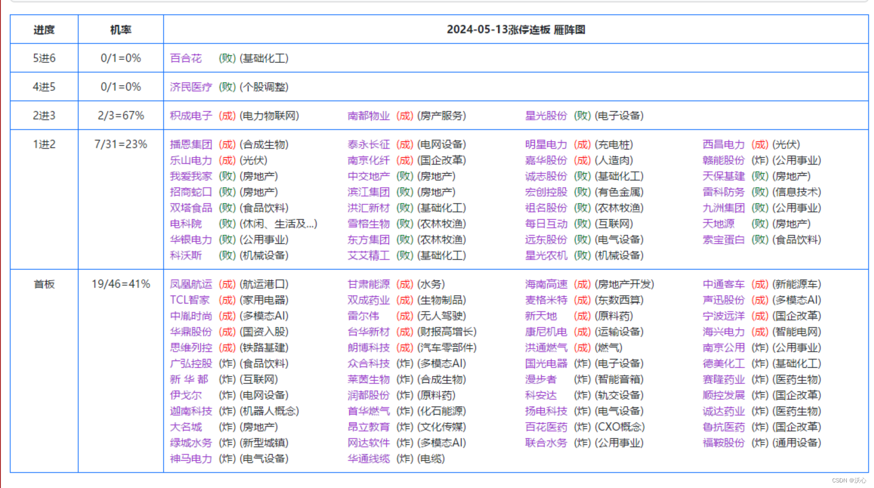874x488 pixels.
Task: Click the 国光电器 link
Action: [546, 364]
